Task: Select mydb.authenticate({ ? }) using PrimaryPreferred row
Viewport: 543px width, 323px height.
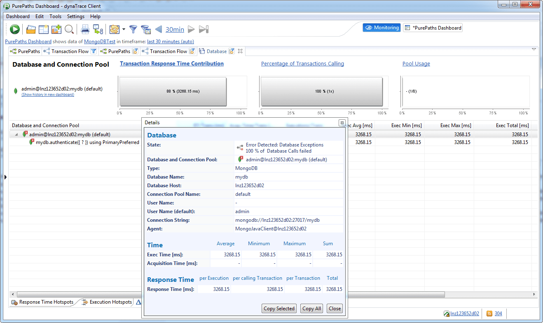Action: pyautogui.click(x=87, y=142)
